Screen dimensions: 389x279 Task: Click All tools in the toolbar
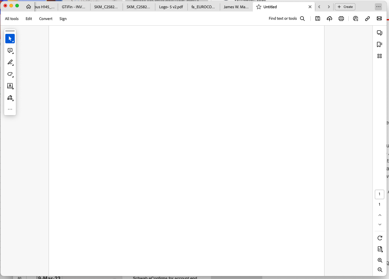pos(11,19)
